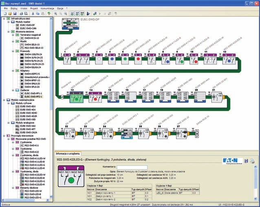Select the EU5C-SWD-DP gateway on the canvas
Viewport: 260px width, 207px height.
pyautogui.click(x=71, y=24)
